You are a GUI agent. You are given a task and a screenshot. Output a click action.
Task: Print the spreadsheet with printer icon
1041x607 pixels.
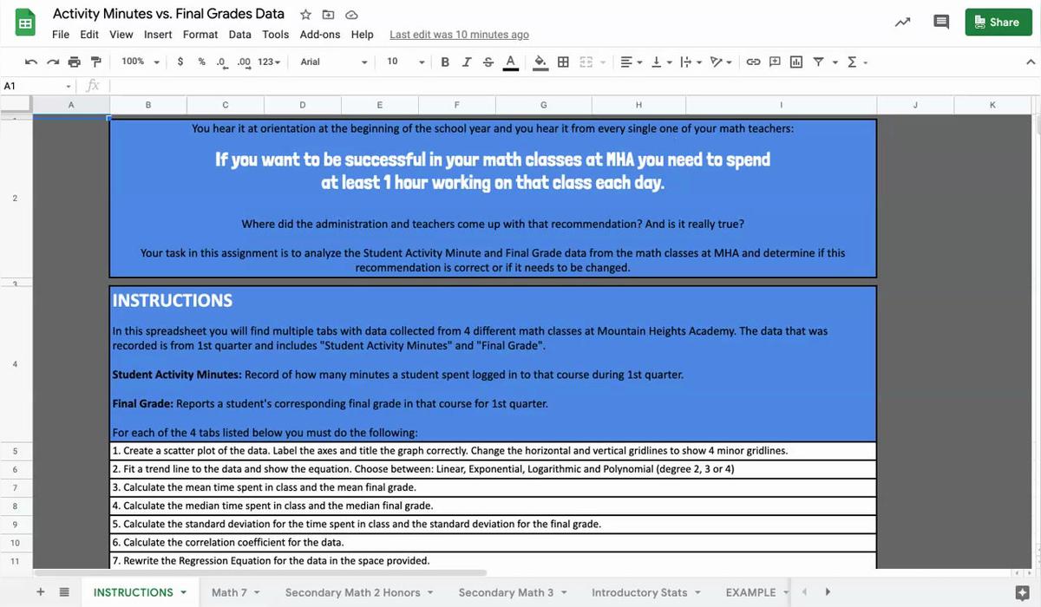coord(74,62)
